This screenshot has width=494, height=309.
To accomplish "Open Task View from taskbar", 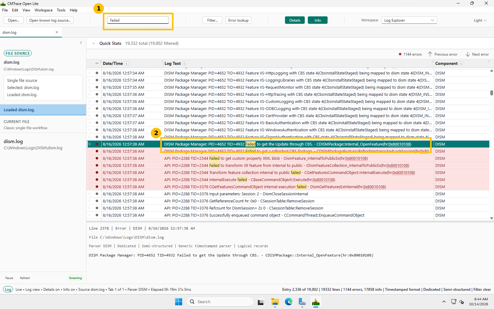I will 261,302.
